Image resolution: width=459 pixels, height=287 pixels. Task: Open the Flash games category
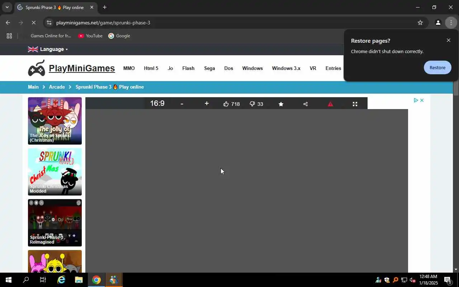click(x=188, y=68)
